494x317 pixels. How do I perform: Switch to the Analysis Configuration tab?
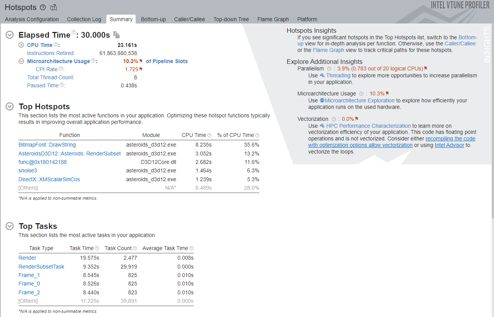click(x=32, y=19)
